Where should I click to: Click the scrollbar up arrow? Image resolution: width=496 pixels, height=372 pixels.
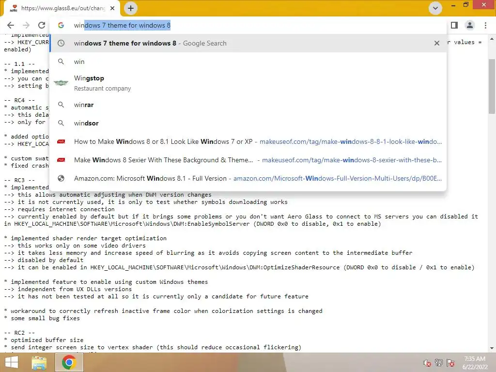[492, 39]
